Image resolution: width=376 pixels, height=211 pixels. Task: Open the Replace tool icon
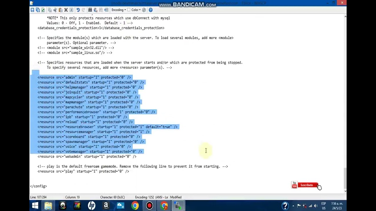point(95,10)
